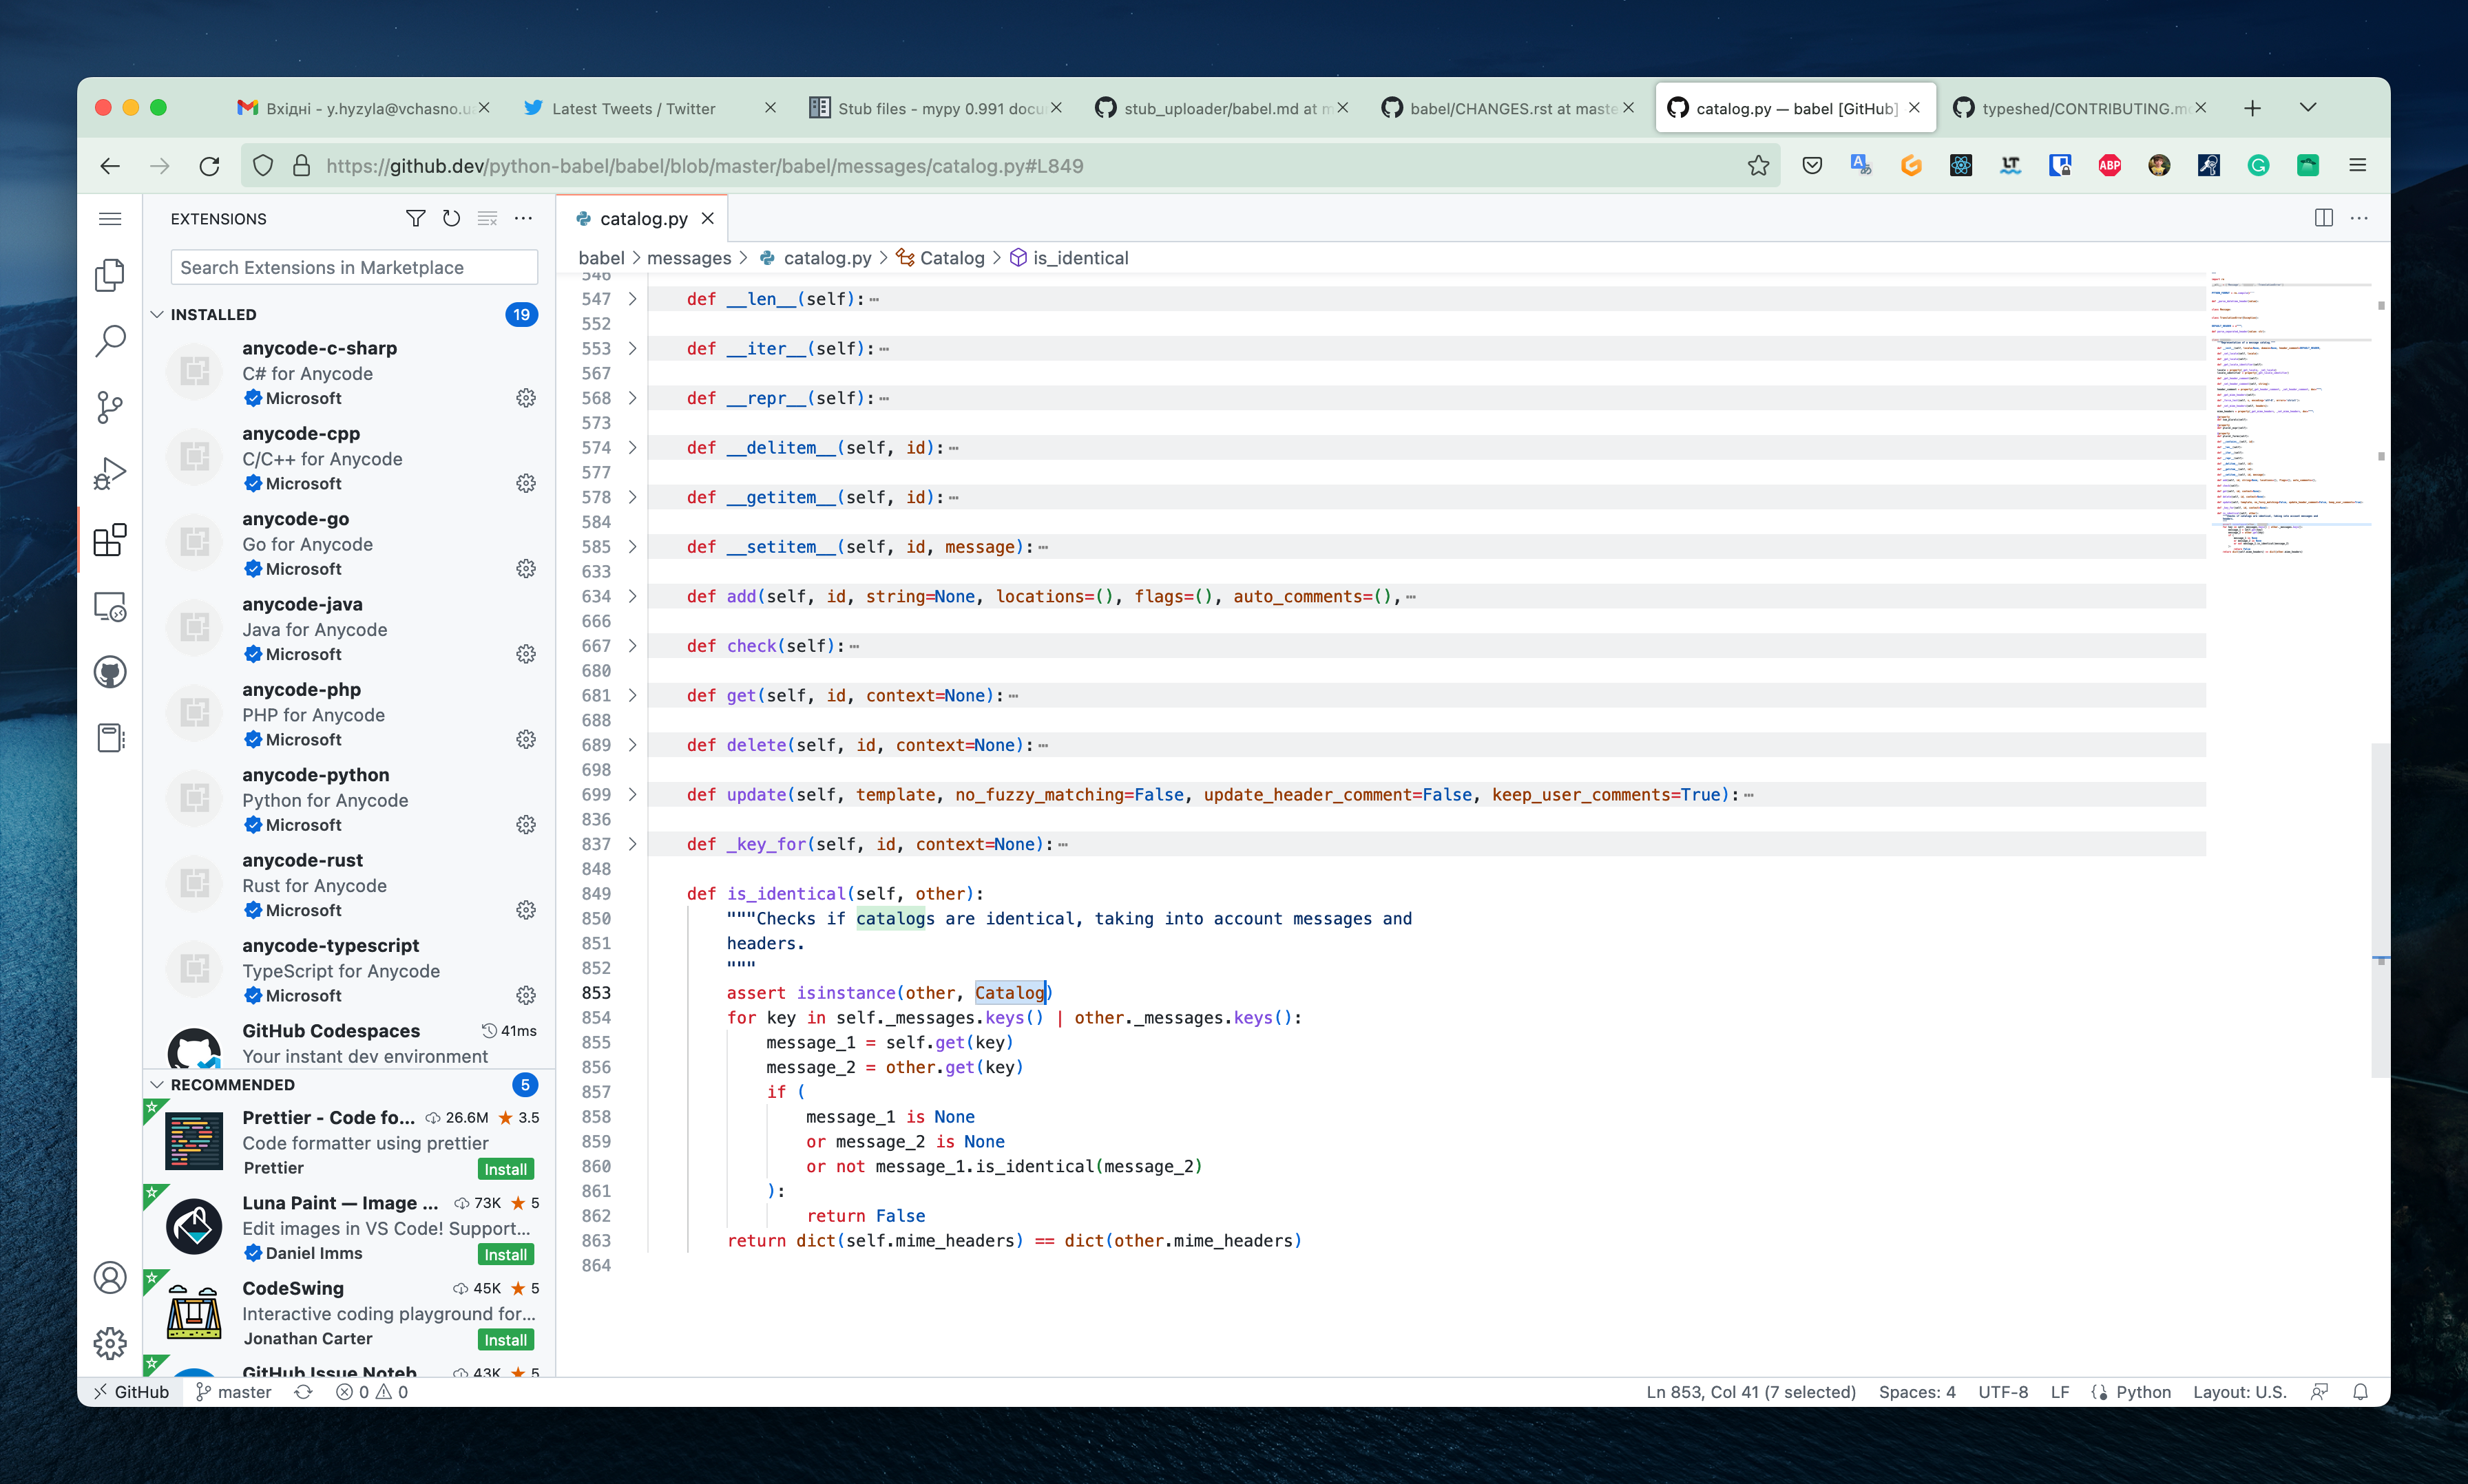Open the Remote Explorer view icon
Image resolution: width=2468 pixels, height=1484 pixels.
pyautogui.click(x=110, y=607)
